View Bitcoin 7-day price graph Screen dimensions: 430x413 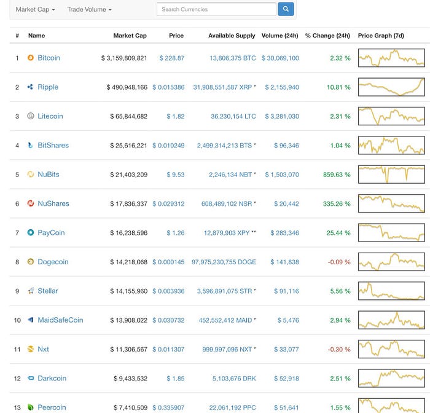click(391, 58)
